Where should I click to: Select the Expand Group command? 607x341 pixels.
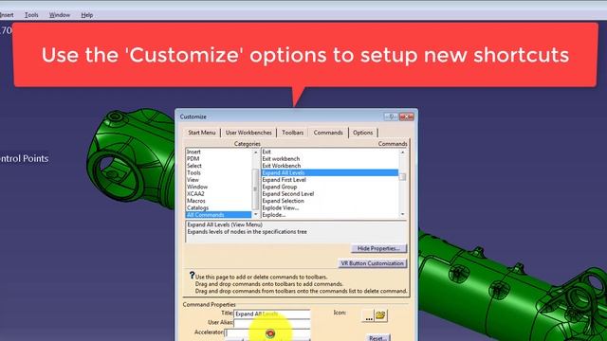click(330, 187)
